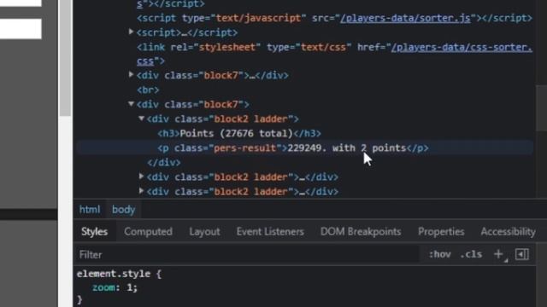Select body in the breadcrumb bar
This screenshot has width=547, height=307.
click(123, 210)
